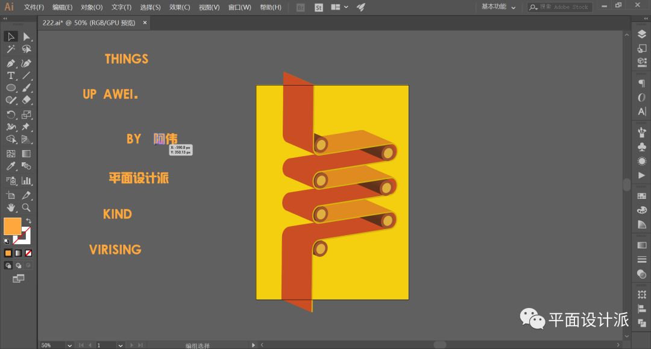This screenshot has height=349, width=651.
Task: Pick the Eyedropper tool
Action: (11, 166)
